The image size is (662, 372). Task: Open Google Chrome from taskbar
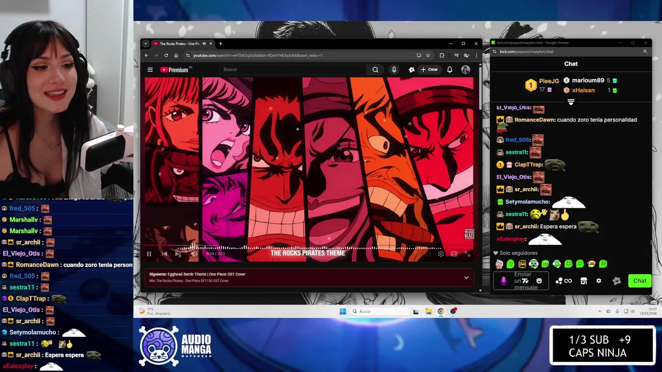click(441, 312)
